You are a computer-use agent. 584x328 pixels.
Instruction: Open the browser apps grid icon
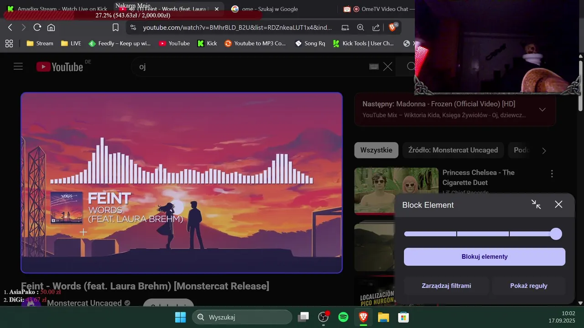[x=9, y=43]
